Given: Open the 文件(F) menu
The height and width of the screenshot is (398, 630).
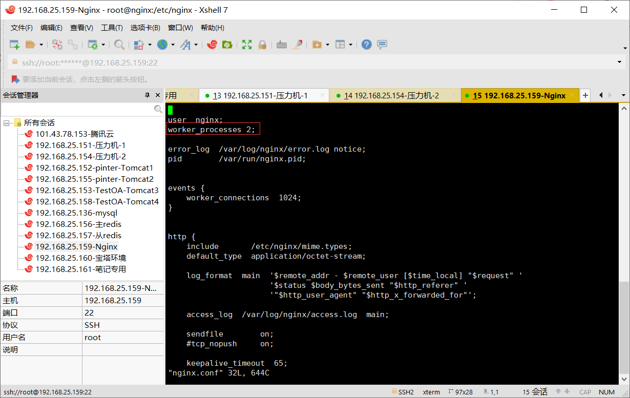Looking at the screenshot, I should (22, 28).
